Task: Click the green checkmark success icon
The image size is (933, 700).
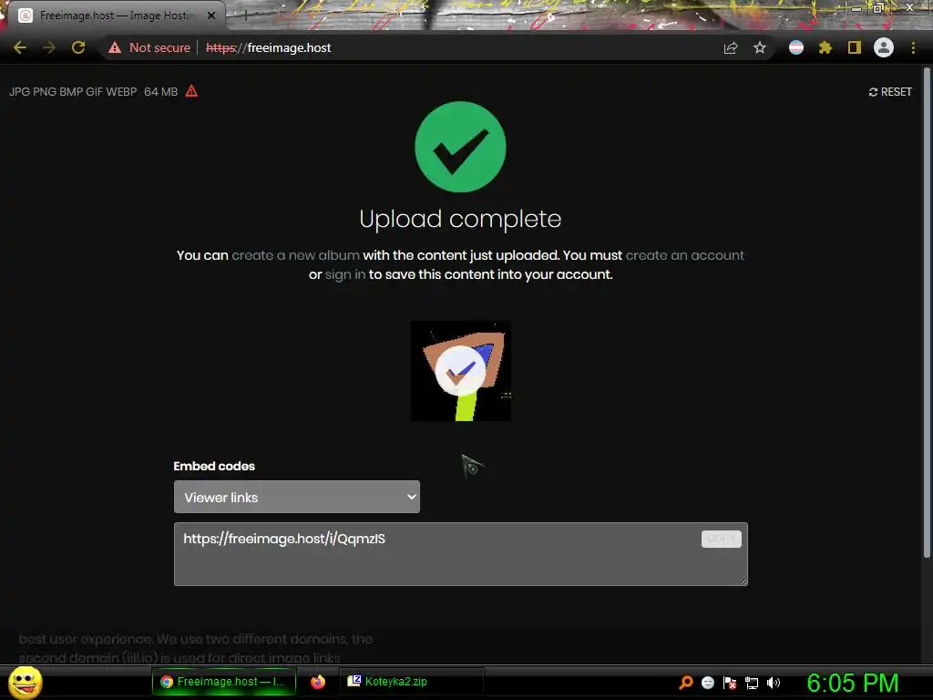Action: tap(460, 147)
